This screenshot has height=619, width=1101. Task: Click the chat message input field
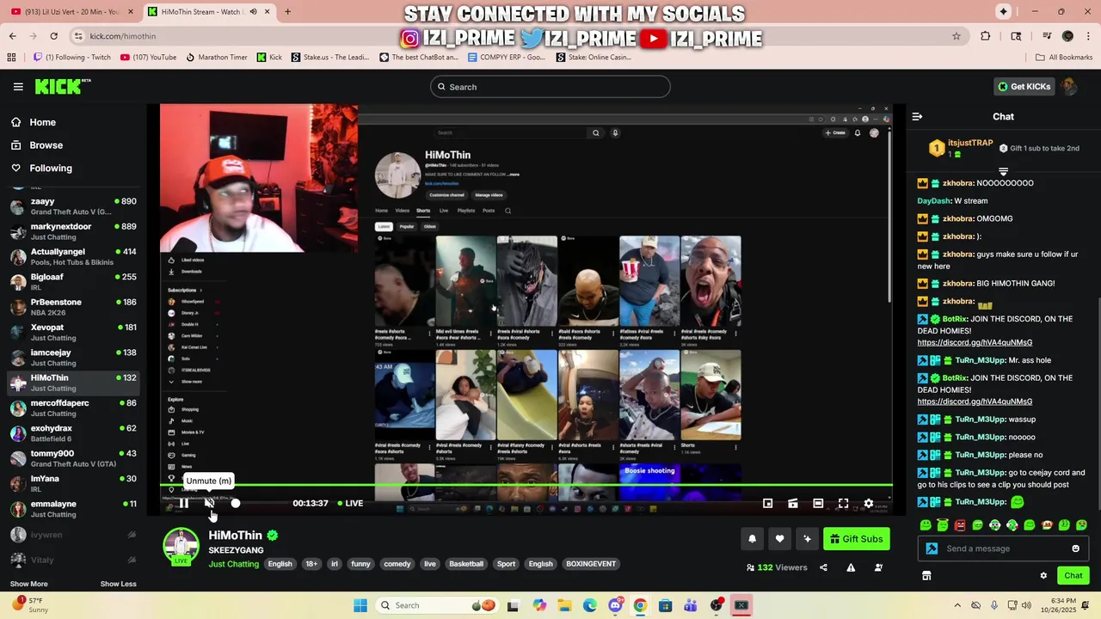1003,549
